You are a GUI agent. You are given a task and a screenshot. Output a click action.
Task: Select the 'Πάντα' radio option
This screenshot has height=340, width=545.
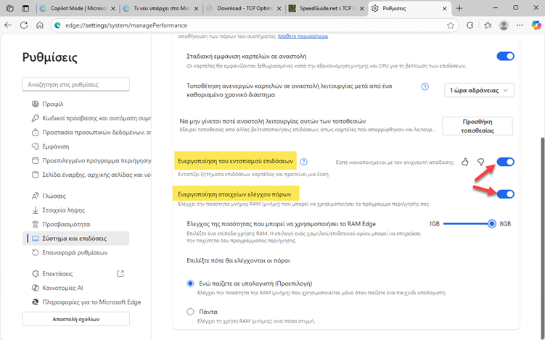pos(191,311)
